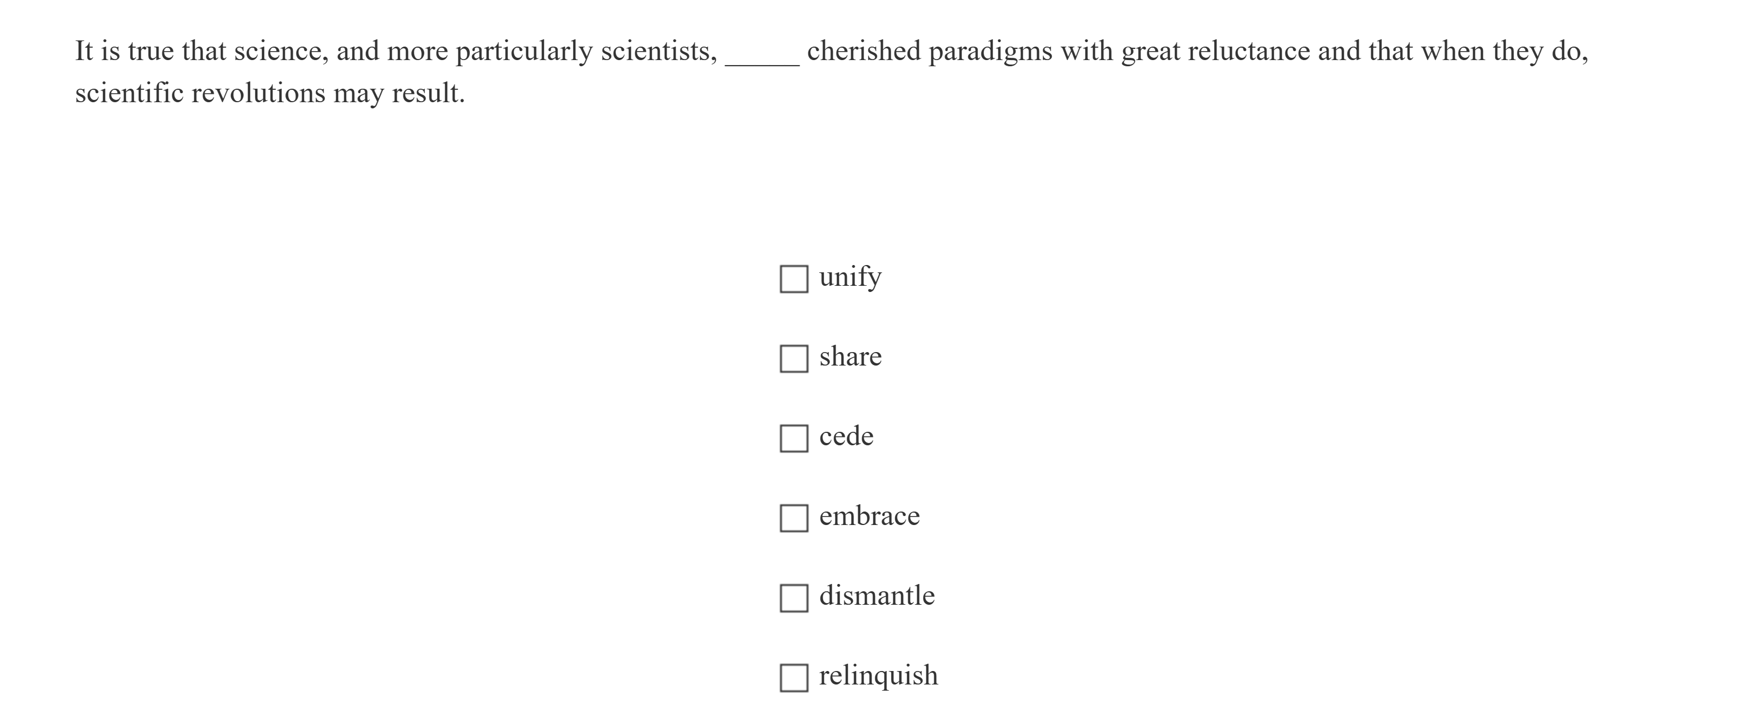Click the "cede" answer label text
This screenshot has width=1761, height=712.
coord(846,436)
